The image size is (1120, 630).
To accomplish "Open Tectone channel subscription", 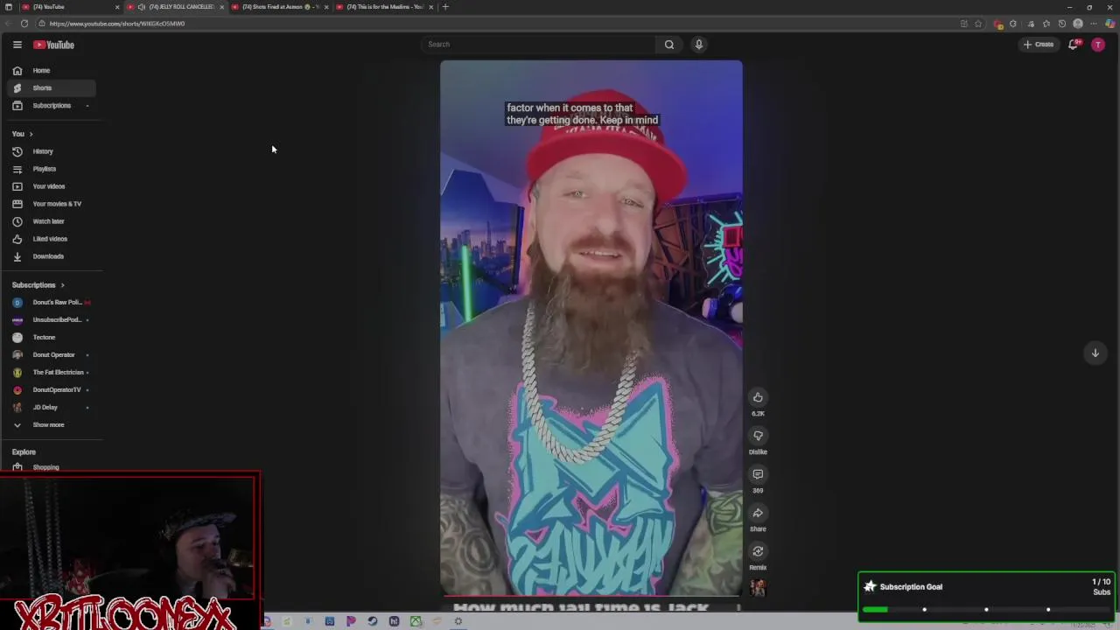I will coord(52,337).
